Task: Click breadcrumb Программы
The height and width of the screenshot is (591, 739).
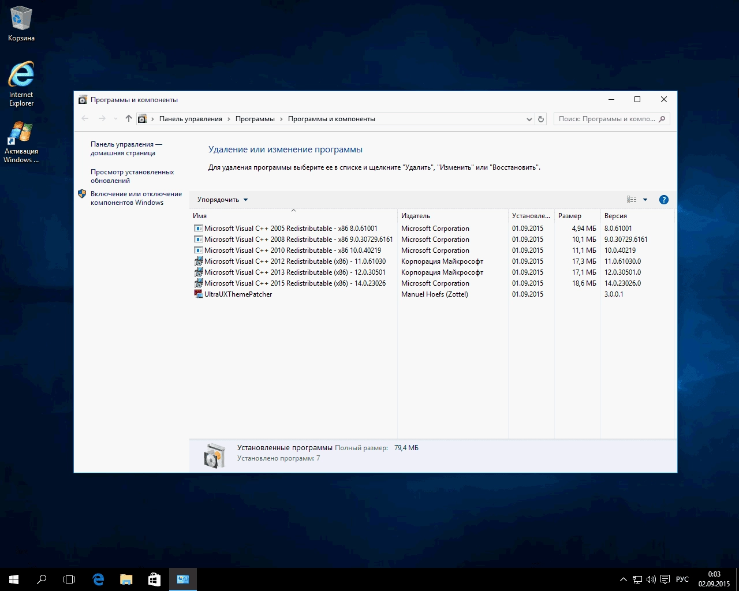Action: tap(255, 119)
